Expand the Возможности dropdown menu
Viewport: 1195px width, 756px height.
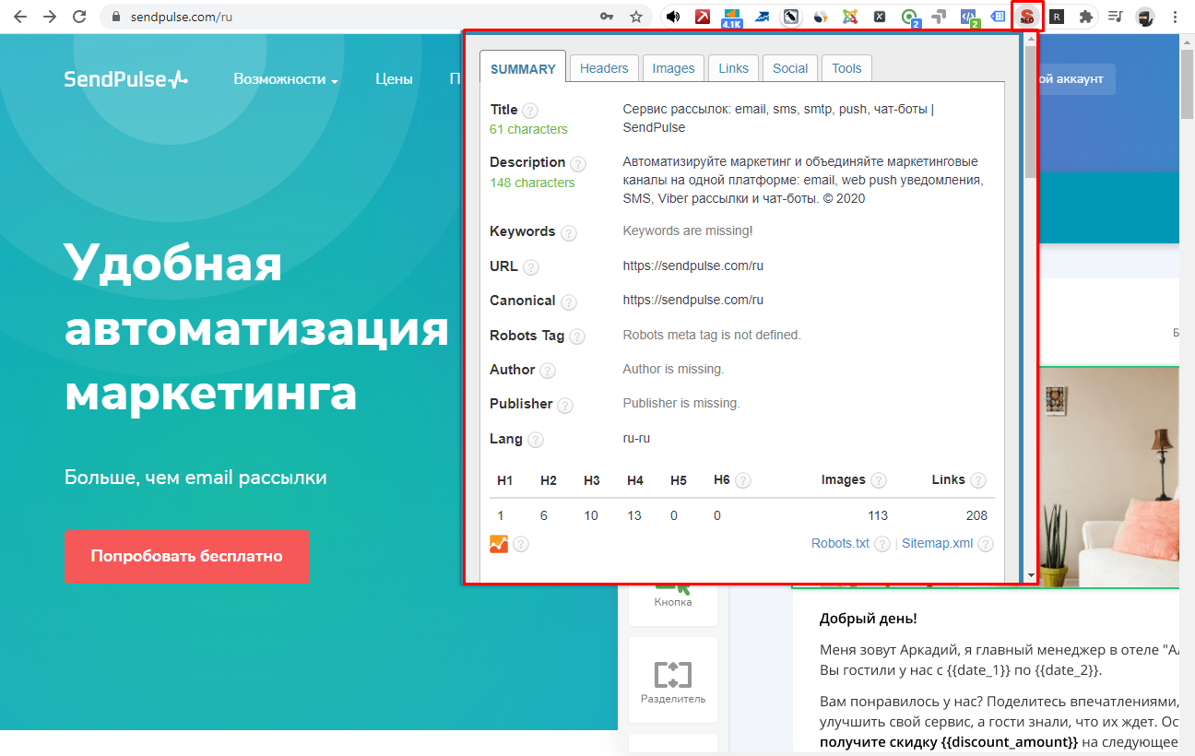tap(286, 79)
